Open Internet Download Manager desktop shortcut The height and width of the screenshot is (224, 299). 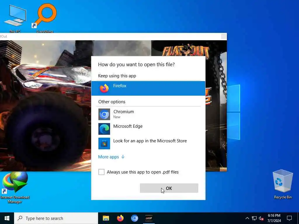click(15, 188)
